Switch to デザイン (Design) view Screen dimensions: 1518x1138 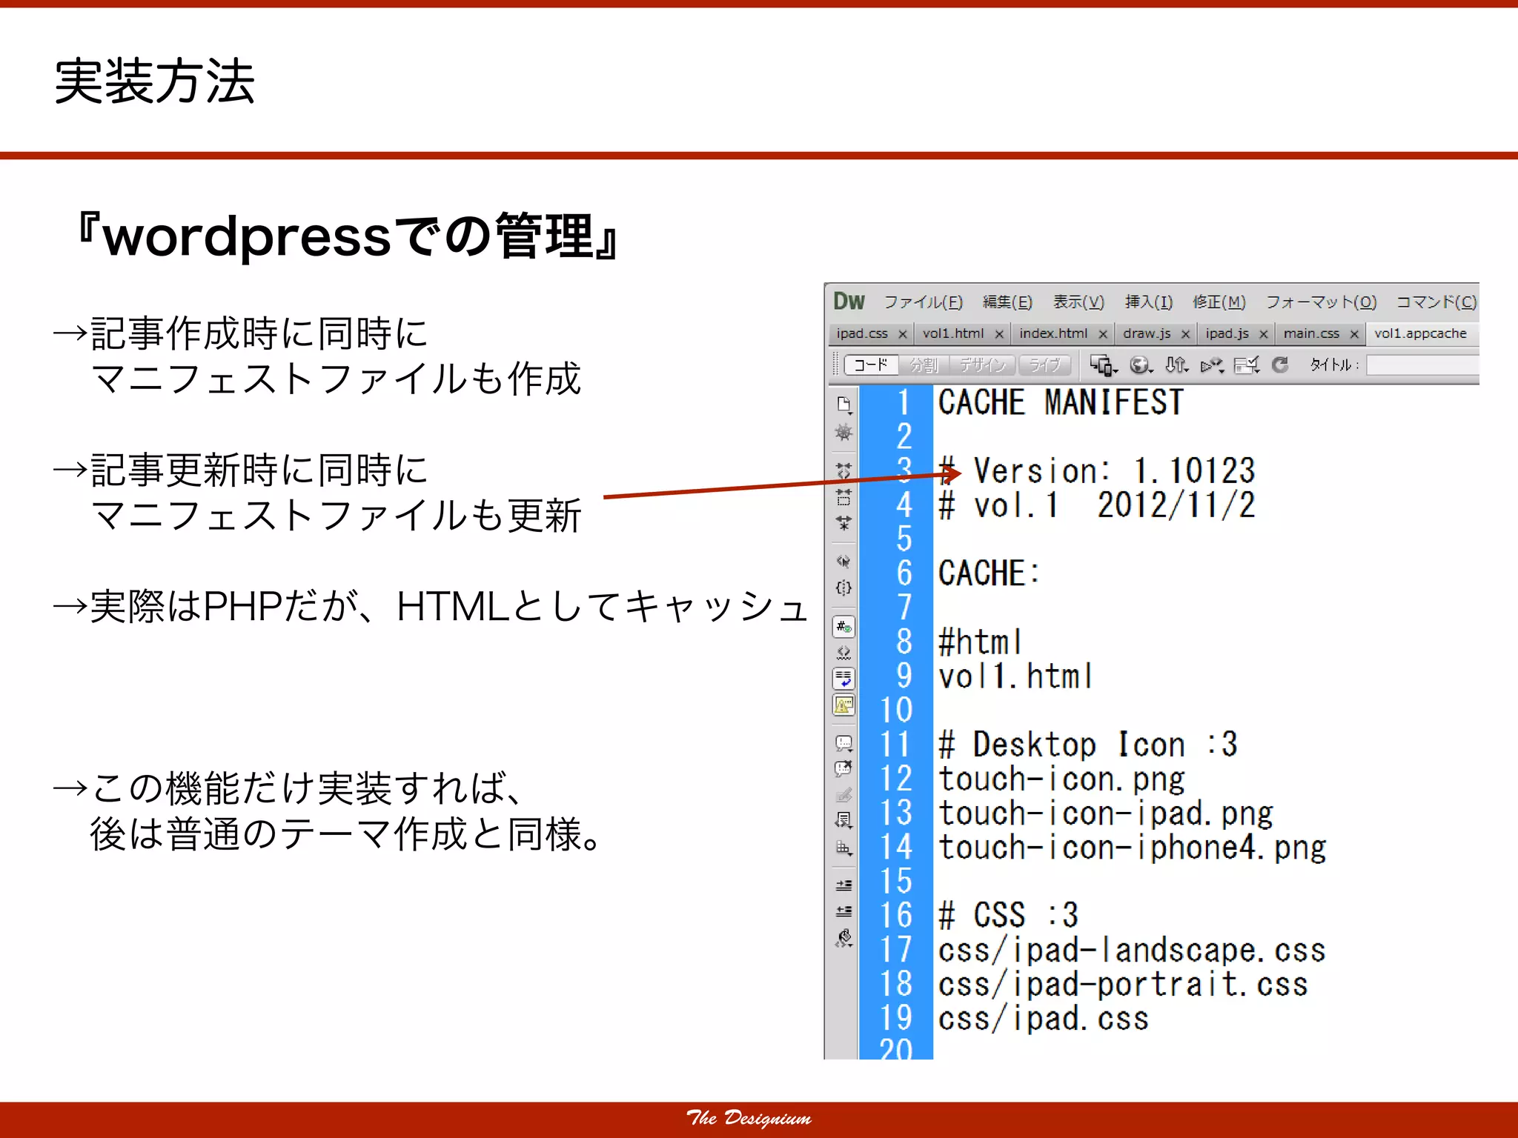point(984,365)
